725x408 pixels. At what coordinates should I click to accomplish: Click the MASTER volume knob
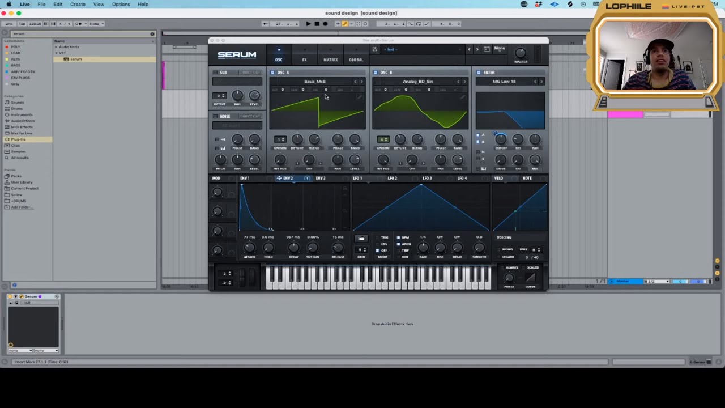point(521,53)
